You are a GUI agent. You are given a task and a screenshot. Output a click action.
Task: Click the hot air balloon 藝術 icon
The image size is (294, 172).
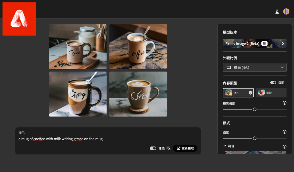[x=261, y=93]
